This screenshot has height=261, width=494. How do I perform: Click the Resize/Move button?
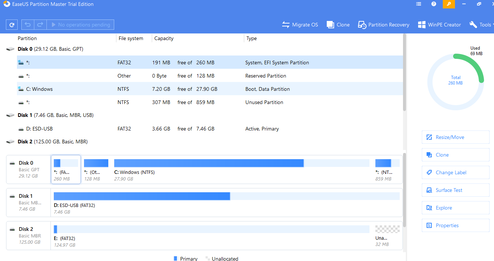coord(455,137)
